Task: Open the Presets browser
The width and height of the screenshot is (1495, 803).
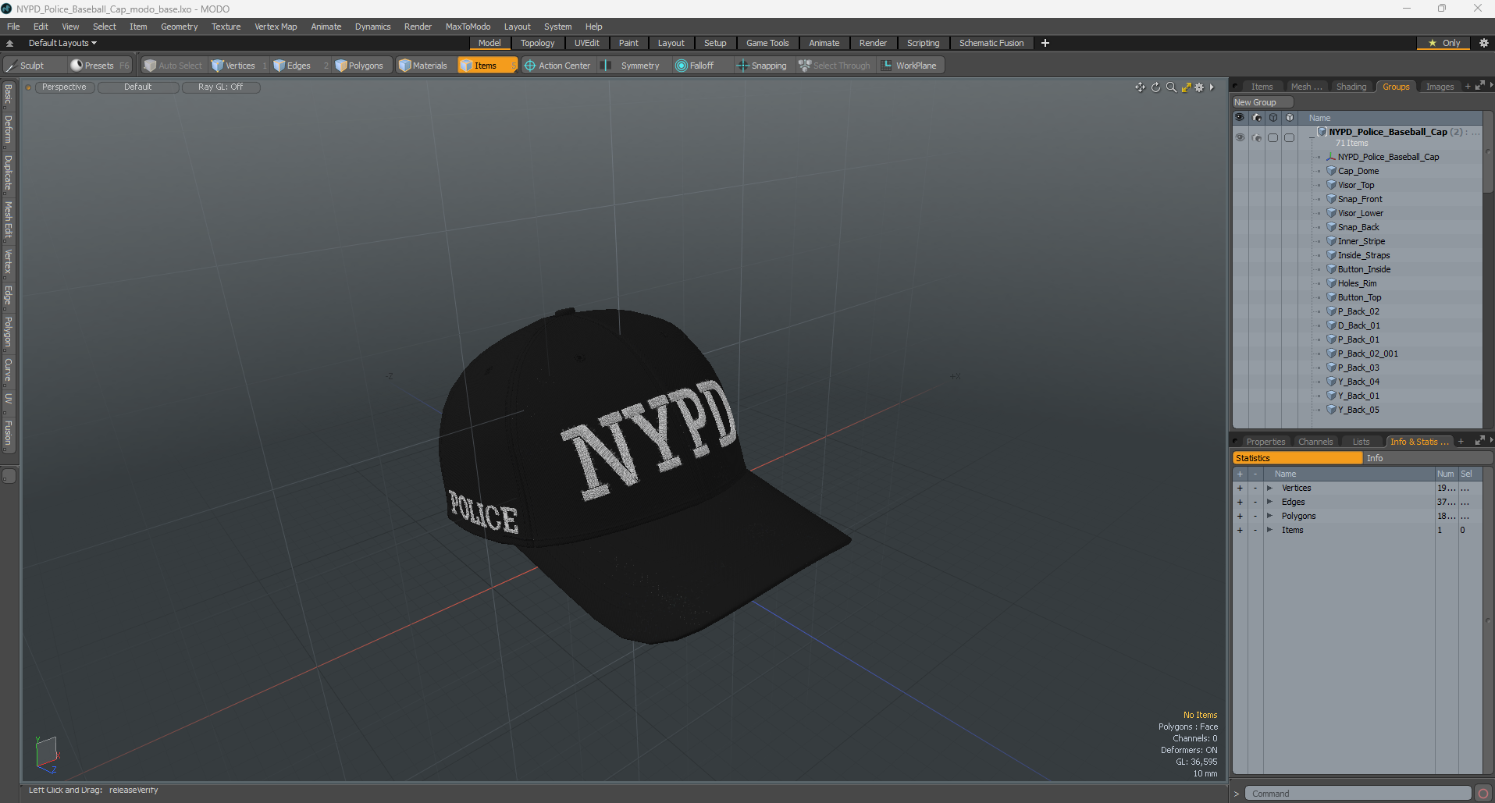Action: pos(98,66)
